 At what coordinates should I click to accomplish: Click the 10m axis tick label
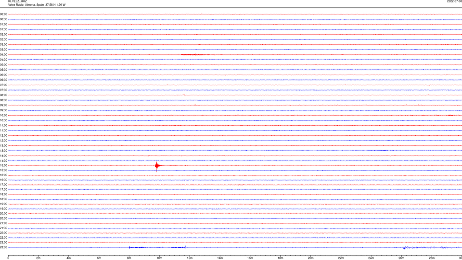pos(159,258)
